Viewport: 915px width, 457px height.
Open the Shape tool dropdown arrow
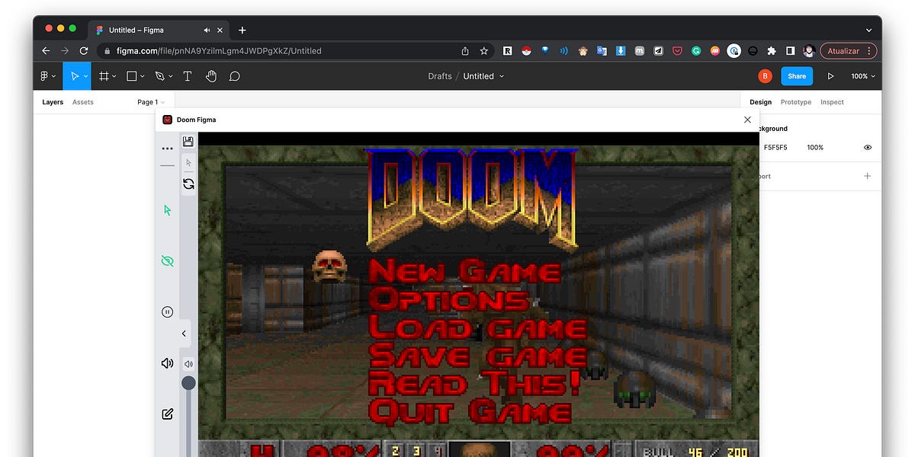pos(142,76)
